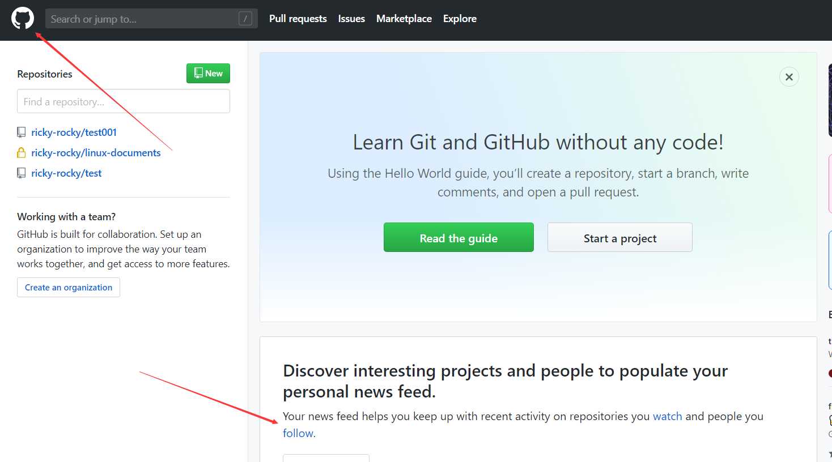
Task: Focus the Find a repository field
Action: click(124, 101)
